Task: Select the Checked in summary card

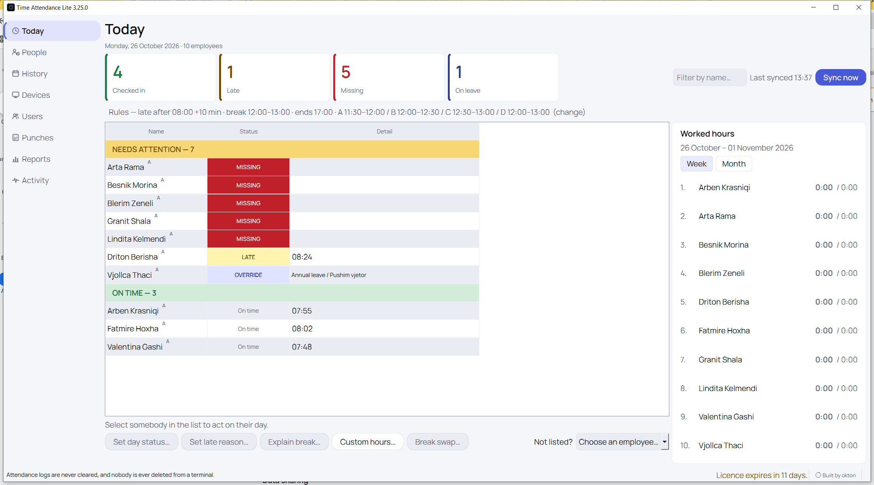Action: pyautogui.click(x=160, y=77)
